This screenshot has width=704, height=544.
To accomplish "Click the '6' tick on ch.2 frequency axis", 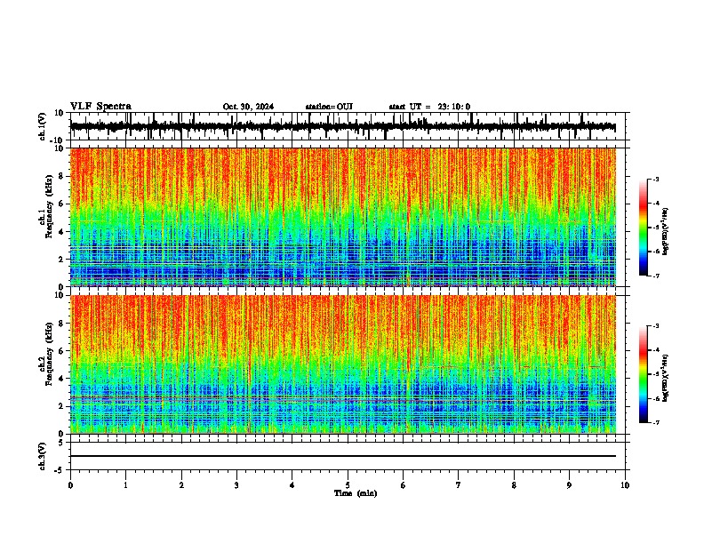I will coord(61,350).
